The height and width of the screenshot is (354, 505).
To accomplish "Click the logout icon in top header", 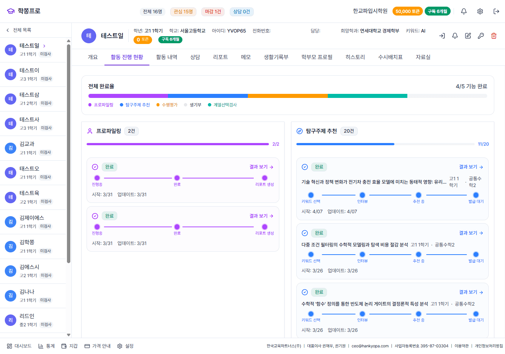I will (x=496, y=11).
